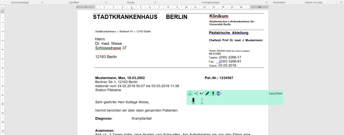The image size is (344, 135).
Task: Click the Absatz group label
Action: click(x=131, y=2)
